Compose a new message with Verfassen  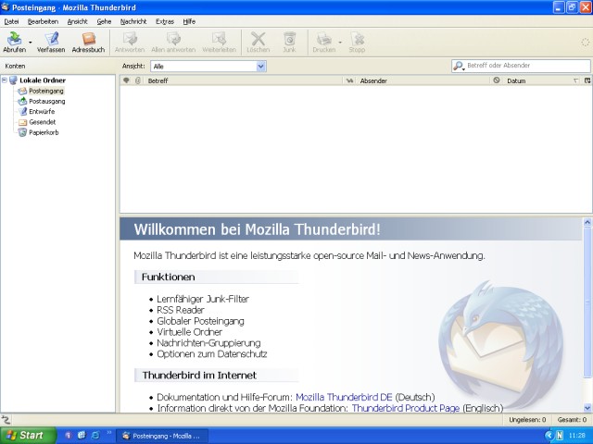[x=51, y=42]
